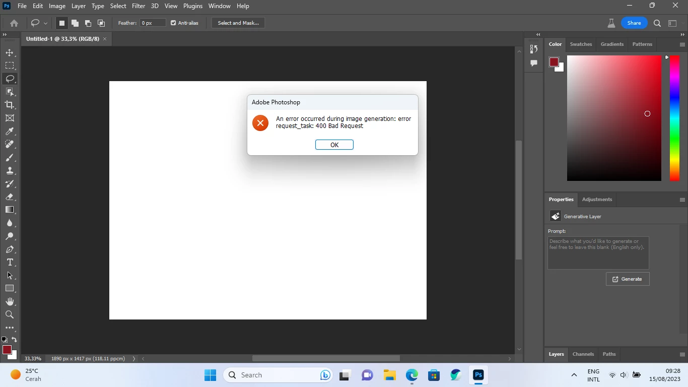688x387 pixels.
Task: Select the Brush tool
Action: [10, 157]
